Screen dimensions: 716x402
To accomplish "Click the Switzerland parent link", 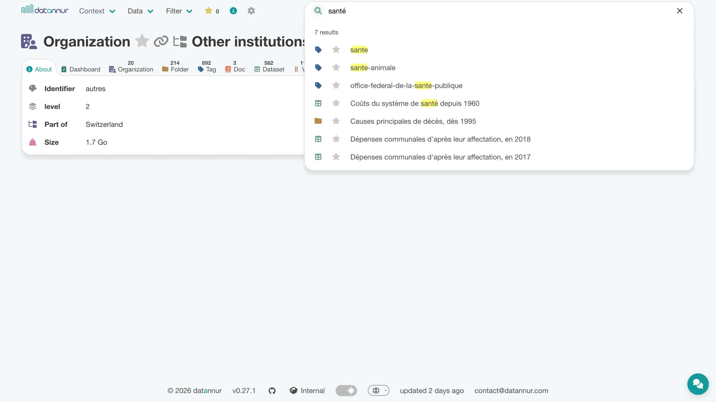I will (x=104, y=124).
